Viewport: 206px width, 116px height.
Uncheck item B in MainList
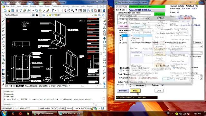pyautogui.click(x=120, y=38)
